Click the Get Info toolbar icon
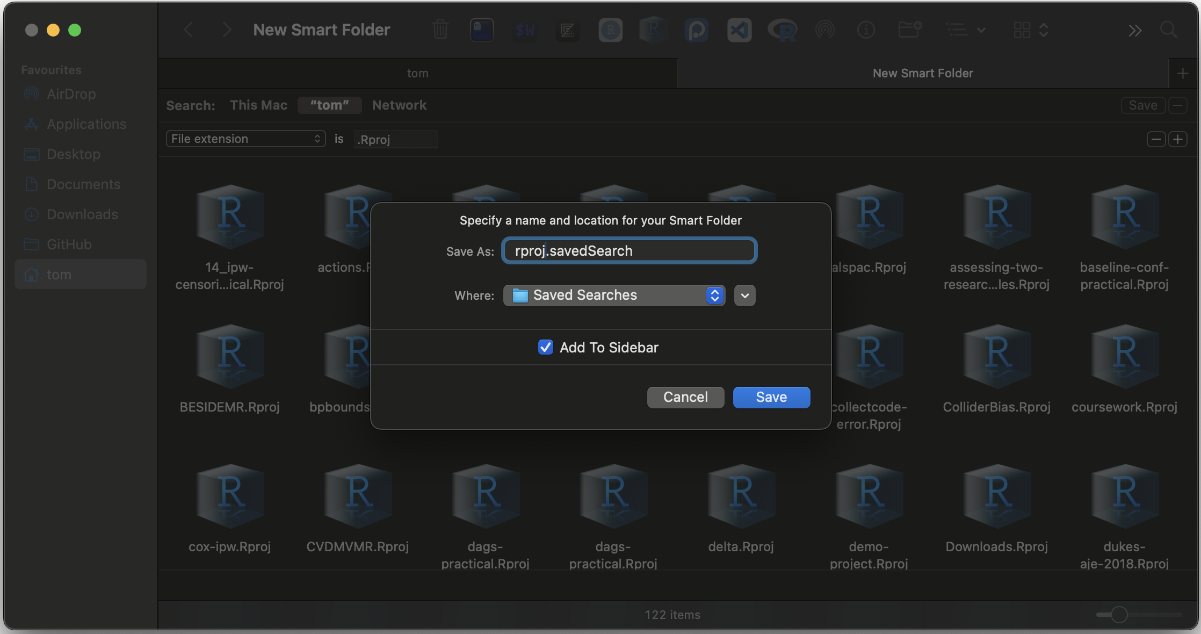Viewport: 1201px width, 634px height. coord(866,30)
